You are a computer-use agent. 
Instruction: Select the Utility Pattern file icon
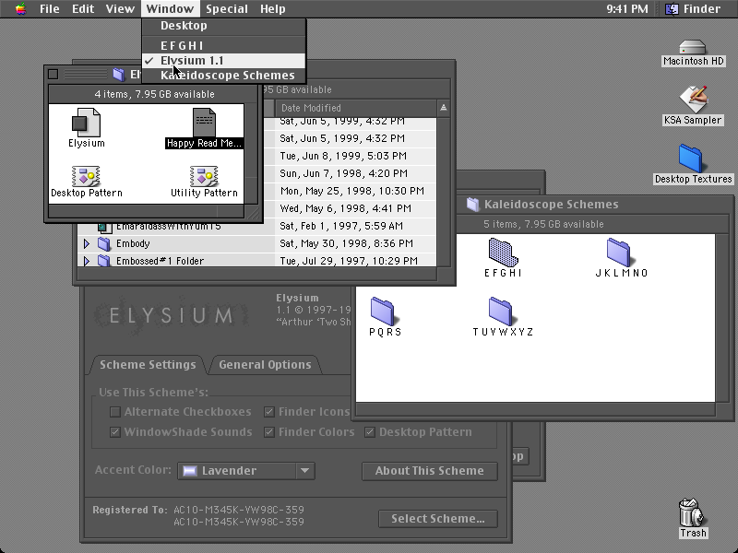point(204,176)
